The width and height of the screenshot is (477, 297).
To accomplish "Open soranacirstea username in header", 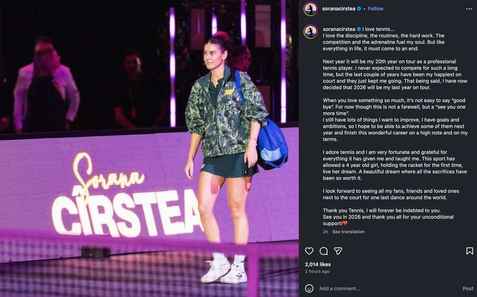I will click(x=339, y=9).
